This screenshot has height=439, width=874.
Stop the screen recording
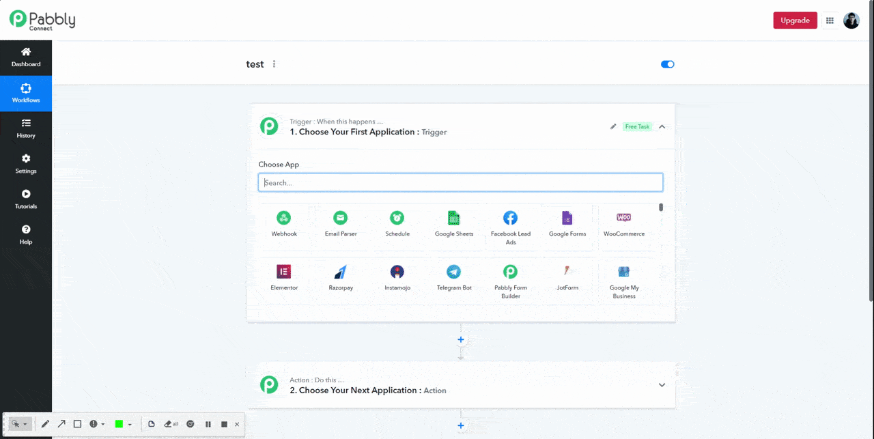[x=224, y=424]
